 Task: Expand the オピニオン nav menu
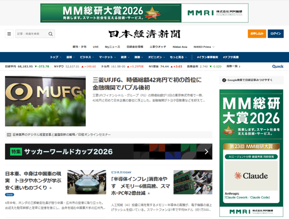[156, 57]
